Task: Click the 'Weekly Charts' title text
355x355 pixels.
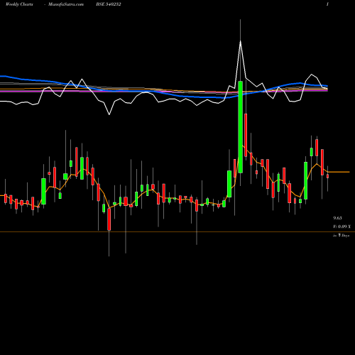Action: click(19, 4)
